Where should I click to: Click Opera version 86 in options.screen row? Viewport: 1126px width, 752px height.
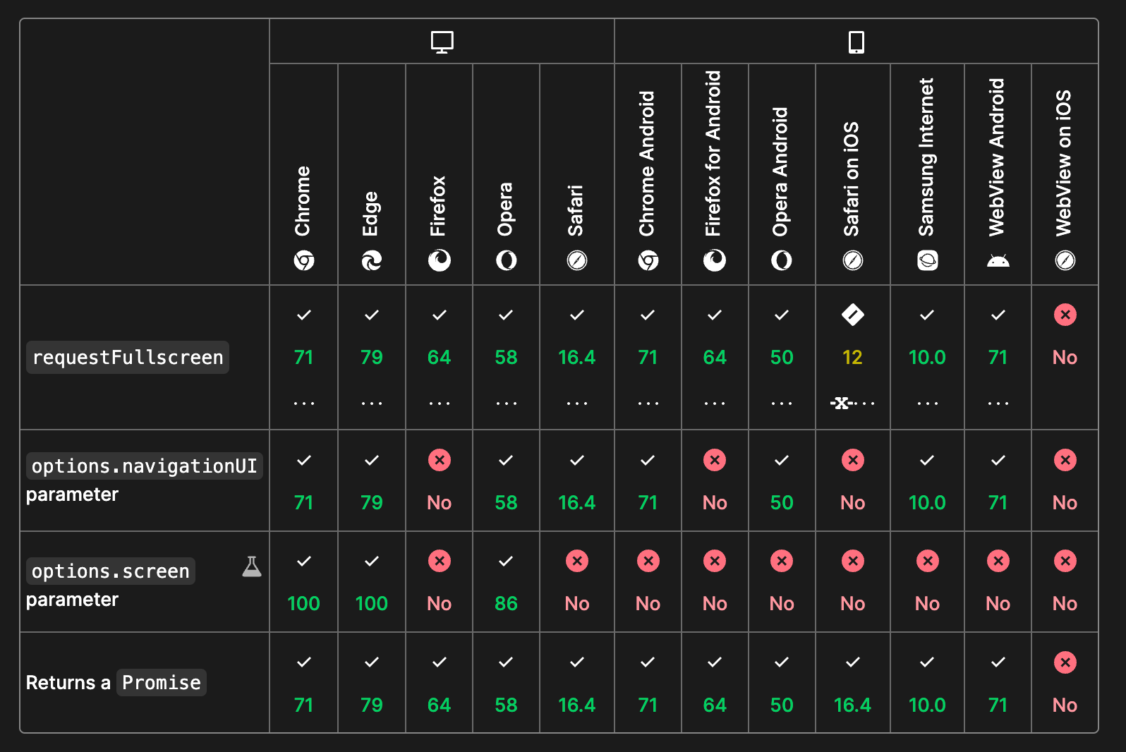(x=506, y=604)
